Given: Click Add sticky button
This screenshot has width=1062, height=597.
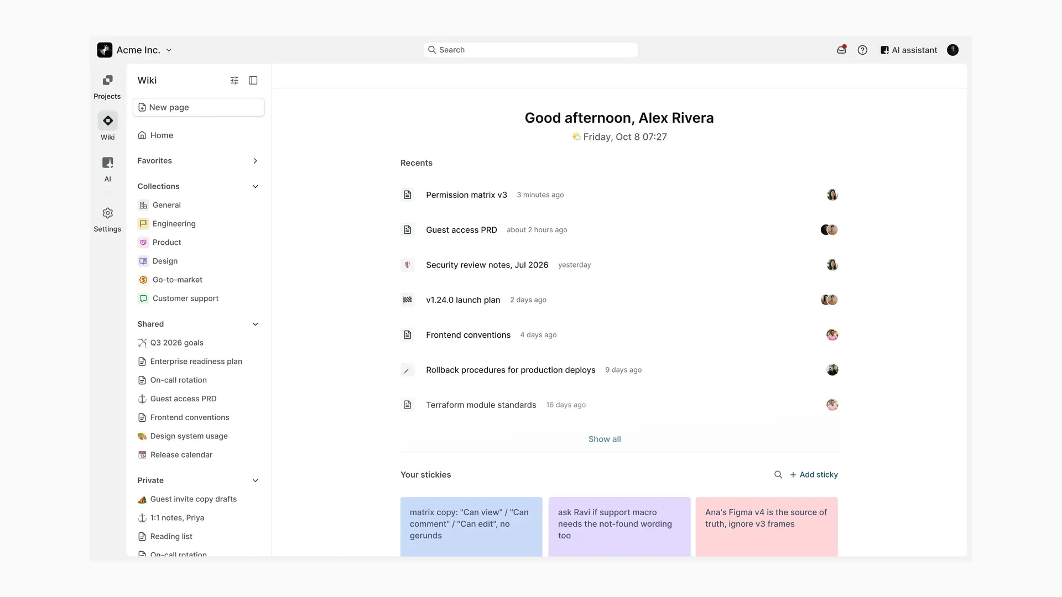Looking at the screenshot, I should pyautogui.click(x=814, y=474).
